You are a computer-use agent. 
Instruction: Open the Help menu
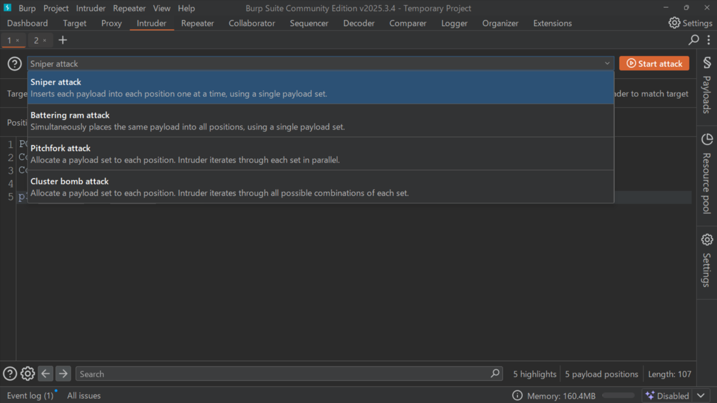[186, 8]
